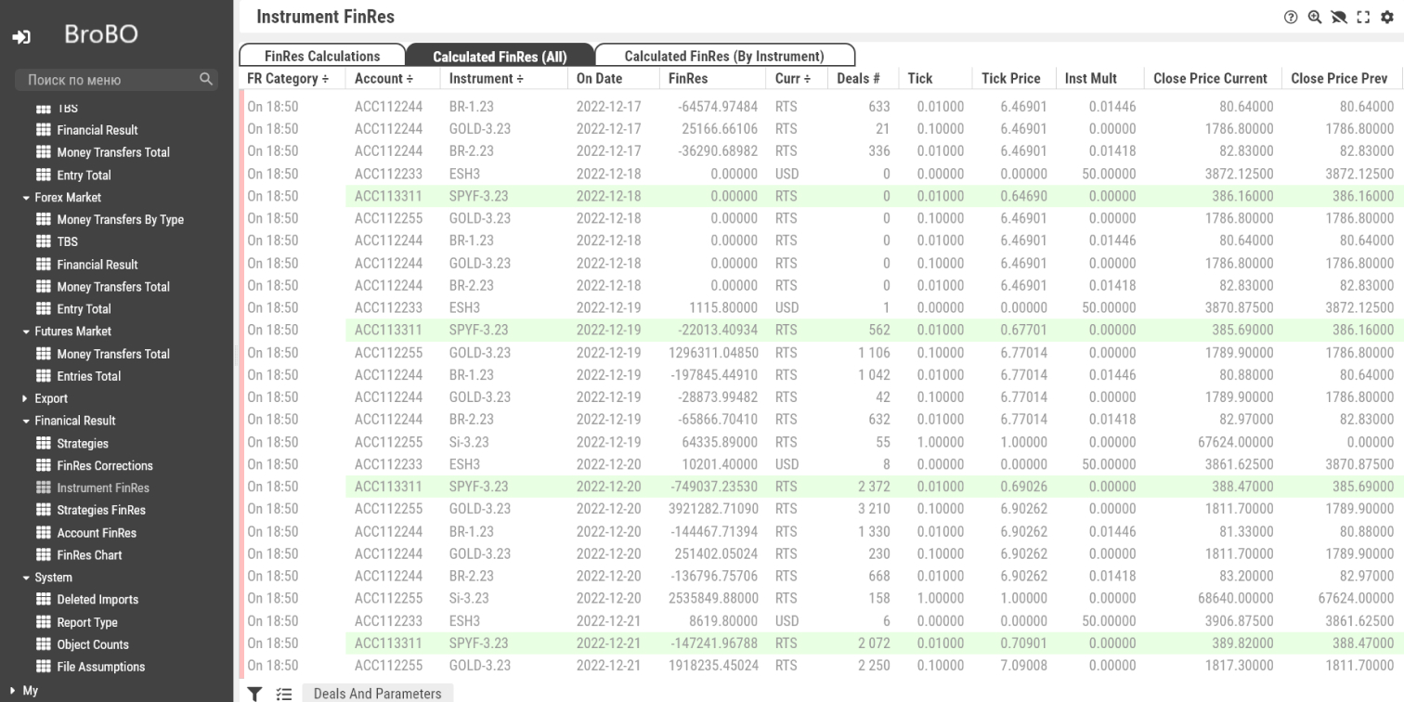Focus the menu search input field

107,80
